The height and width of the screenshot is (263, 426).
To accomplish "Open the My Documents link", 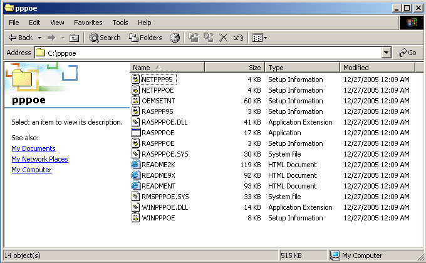I will pos(33,148).
